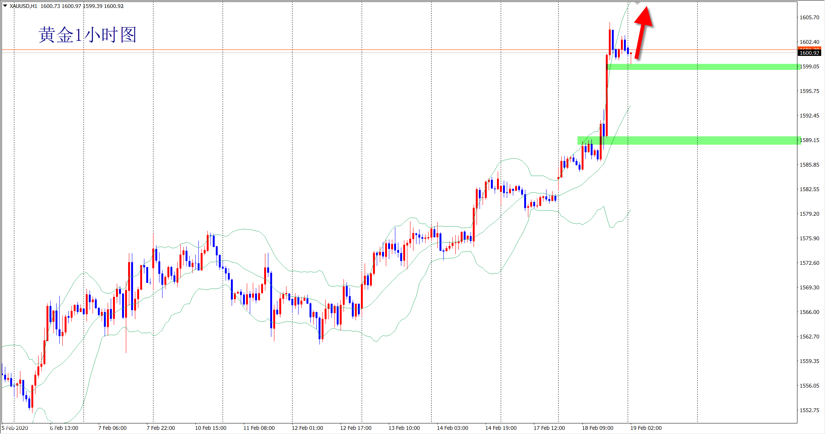825x434 pixels.
Task: Click the latest small red candle
Action: coord(631,53)
